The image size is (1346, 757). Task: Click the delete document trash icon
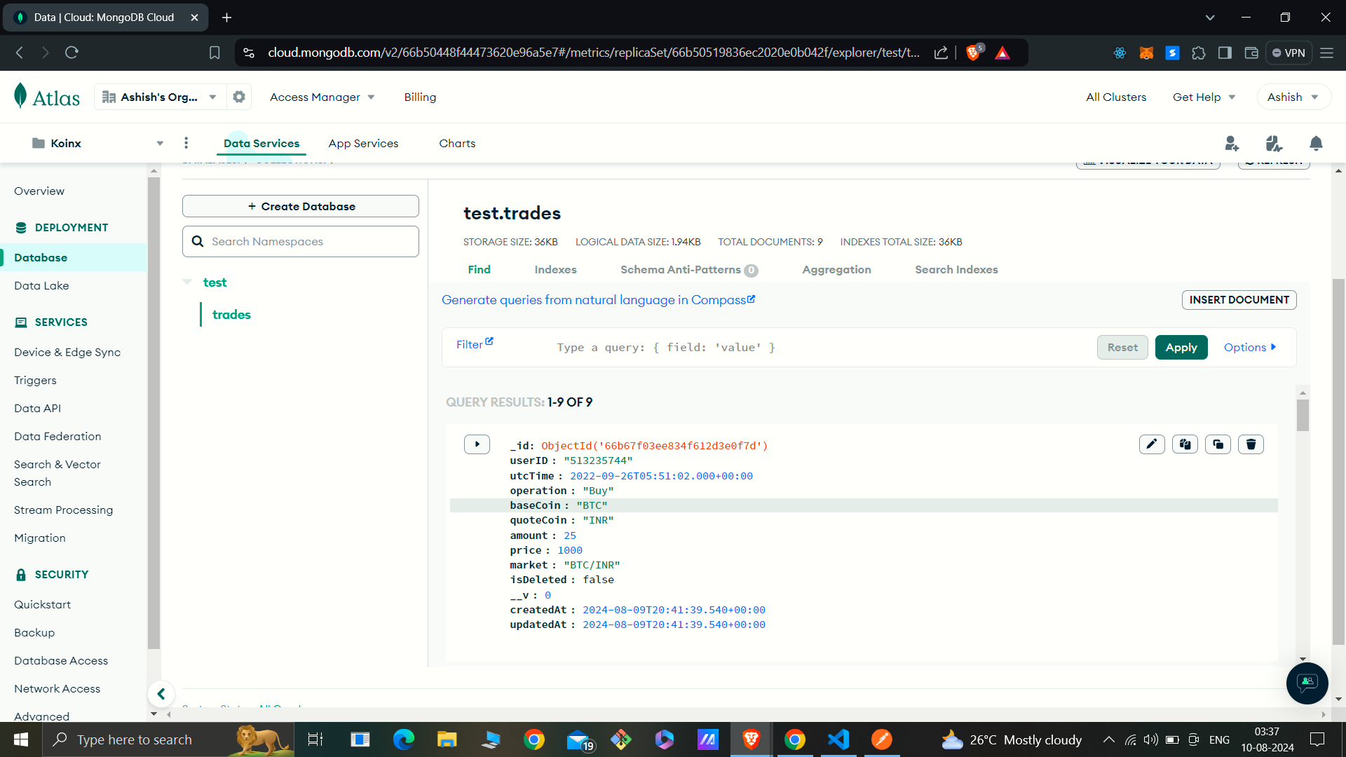(1251, 444)
